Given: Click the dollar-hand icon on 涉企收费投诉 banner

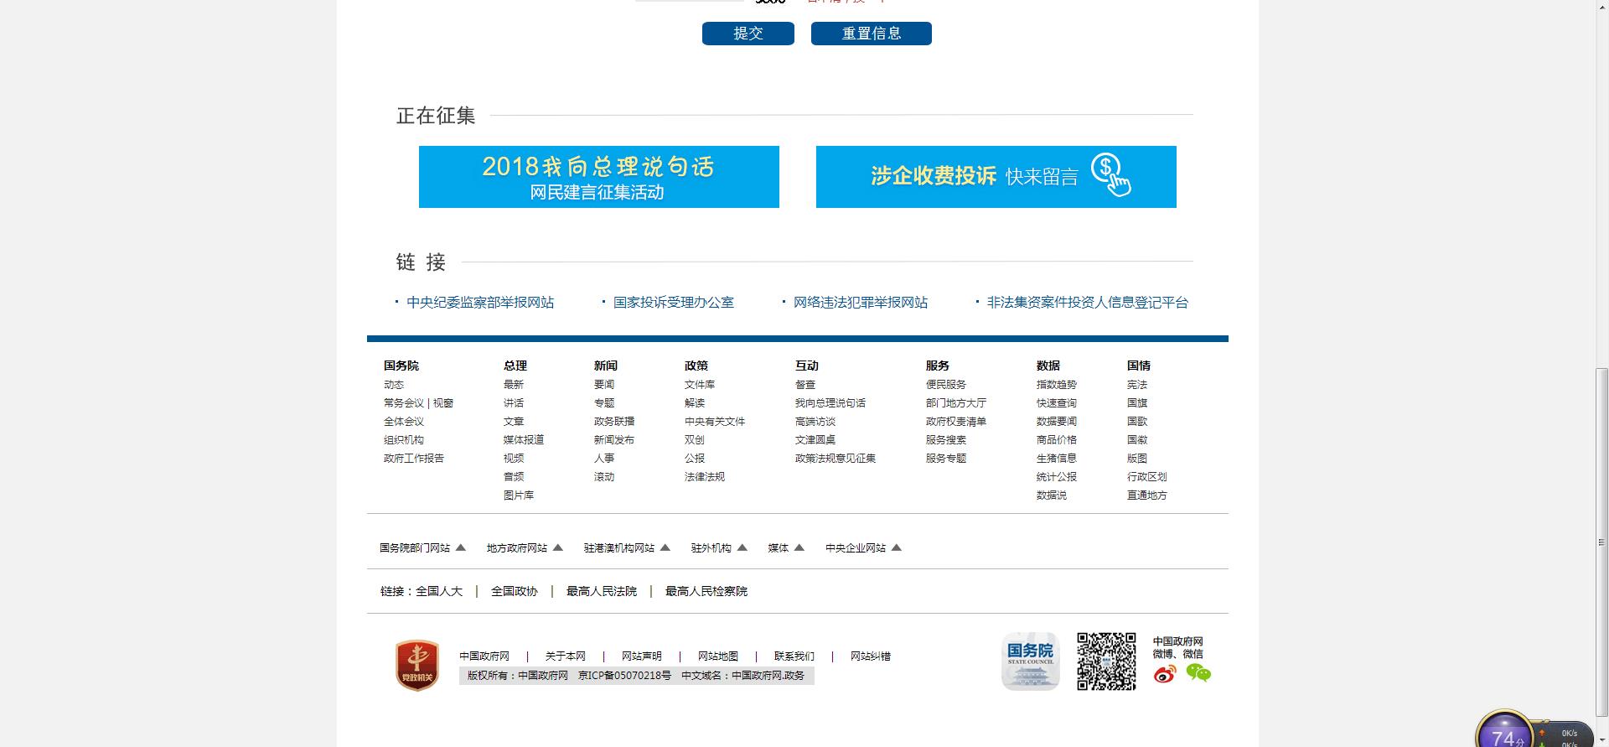Looking at the screenshot, I should [1110, 175].
